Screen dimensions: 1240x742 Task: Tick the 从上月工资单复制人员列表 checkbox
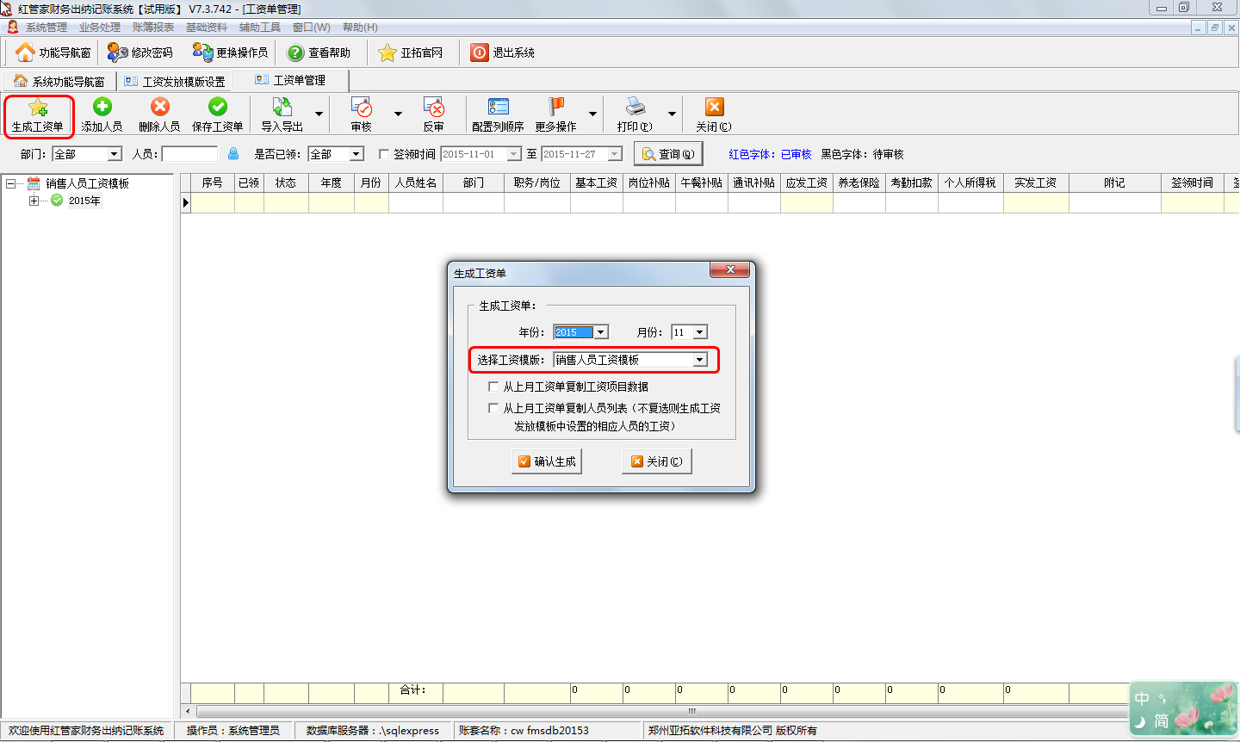[x=493, y=408]
